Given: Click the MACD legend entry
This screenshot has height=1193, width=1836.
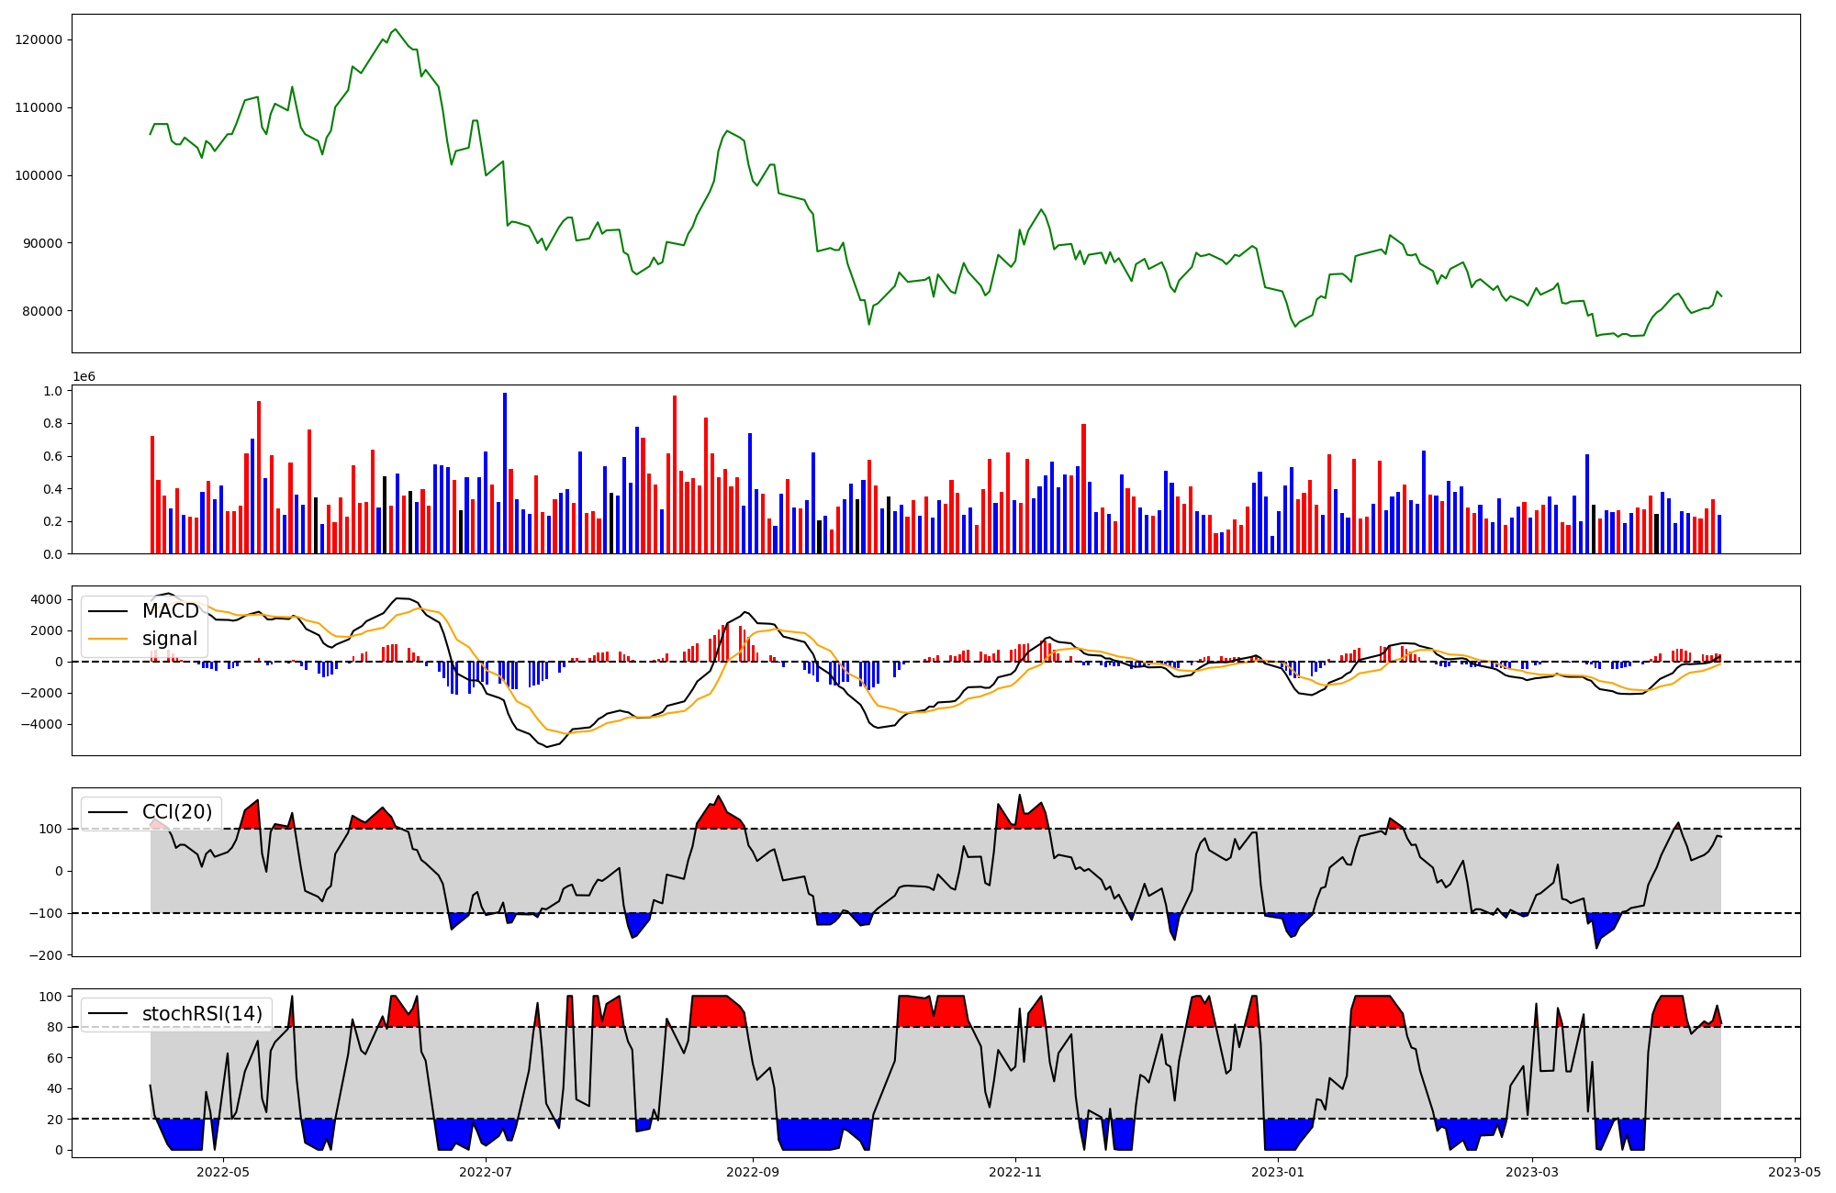Looking at the screenshot, I should (170, 611).
